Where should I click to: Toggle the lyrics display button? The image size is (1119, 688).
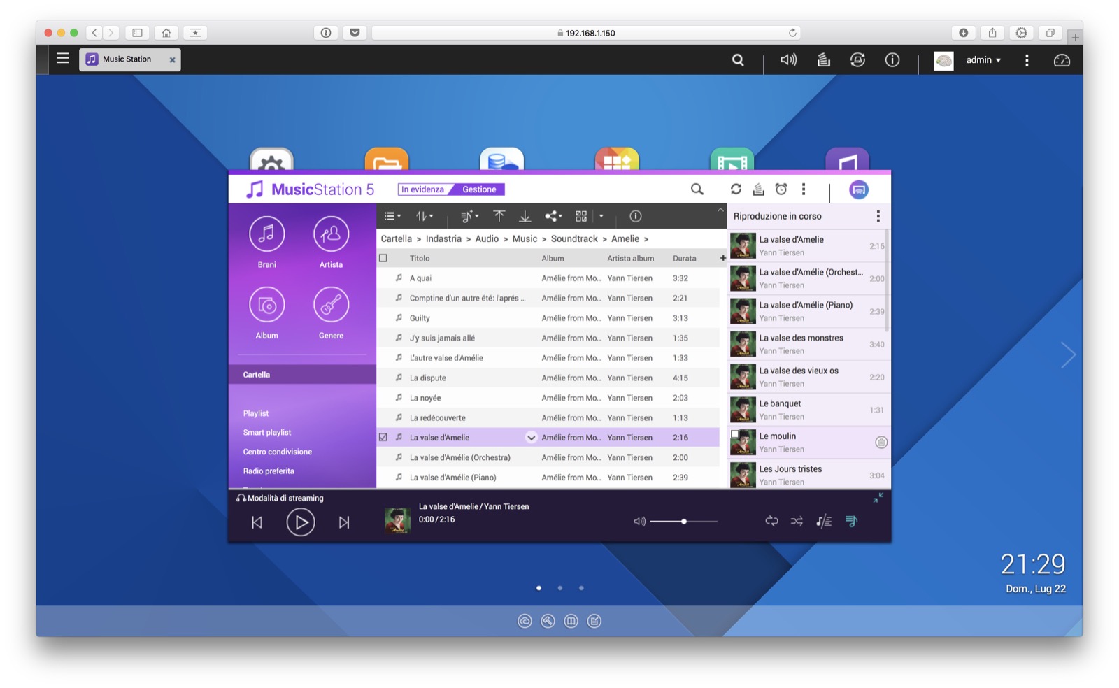click(x=824, y=521)
